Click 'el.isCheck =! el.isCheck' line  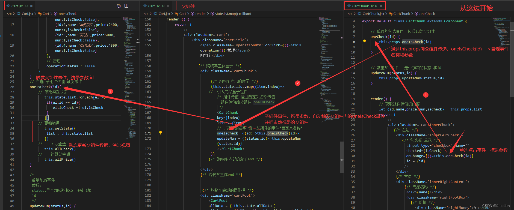click(x=78, y=108)
